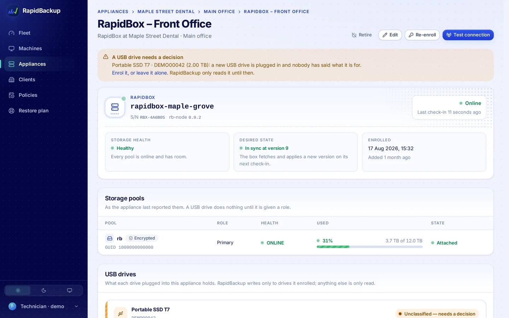This screenshot has height=318, width=509.
Task: Open Fleet via its gauge icon
Action: coord(12,33)
